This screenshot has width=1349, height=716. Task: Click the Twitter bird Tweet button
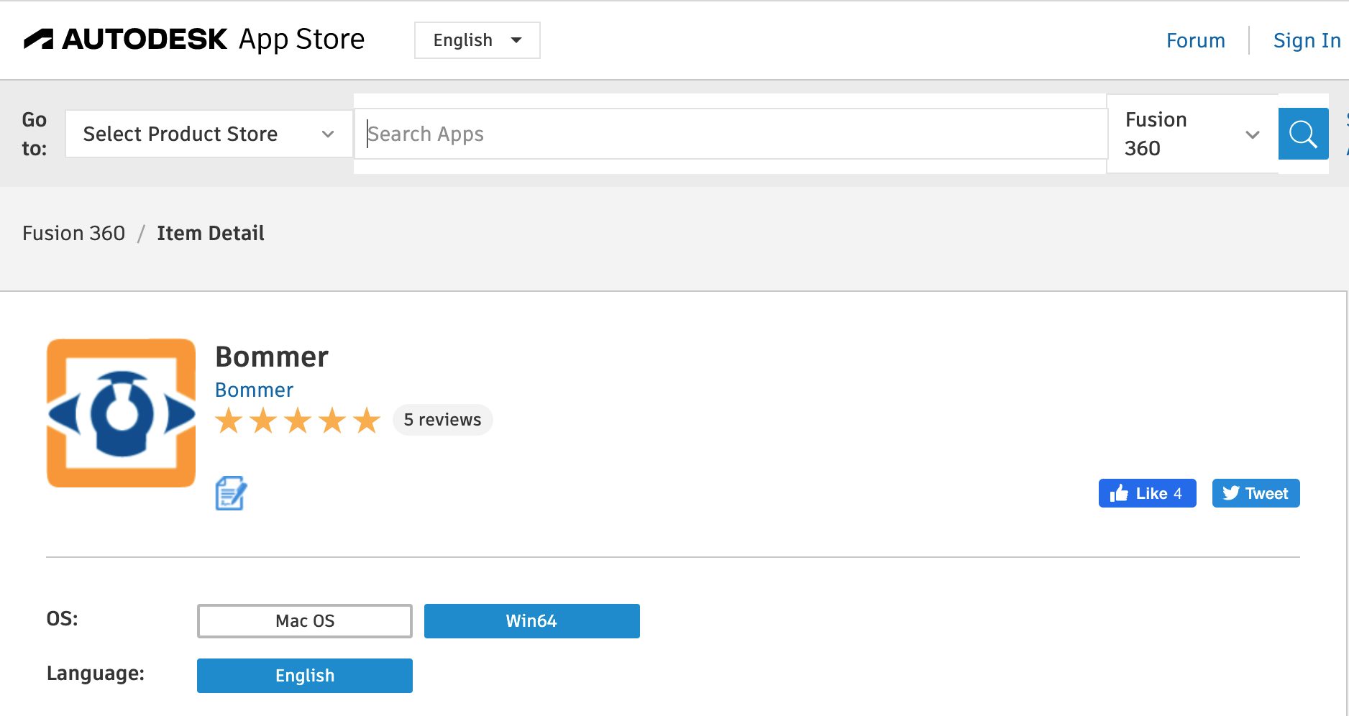(1256, 493)
